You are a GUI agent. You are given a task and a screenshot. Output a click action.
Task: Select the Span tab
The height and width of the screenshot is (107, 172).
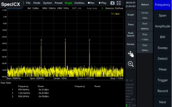pos(162,15)
